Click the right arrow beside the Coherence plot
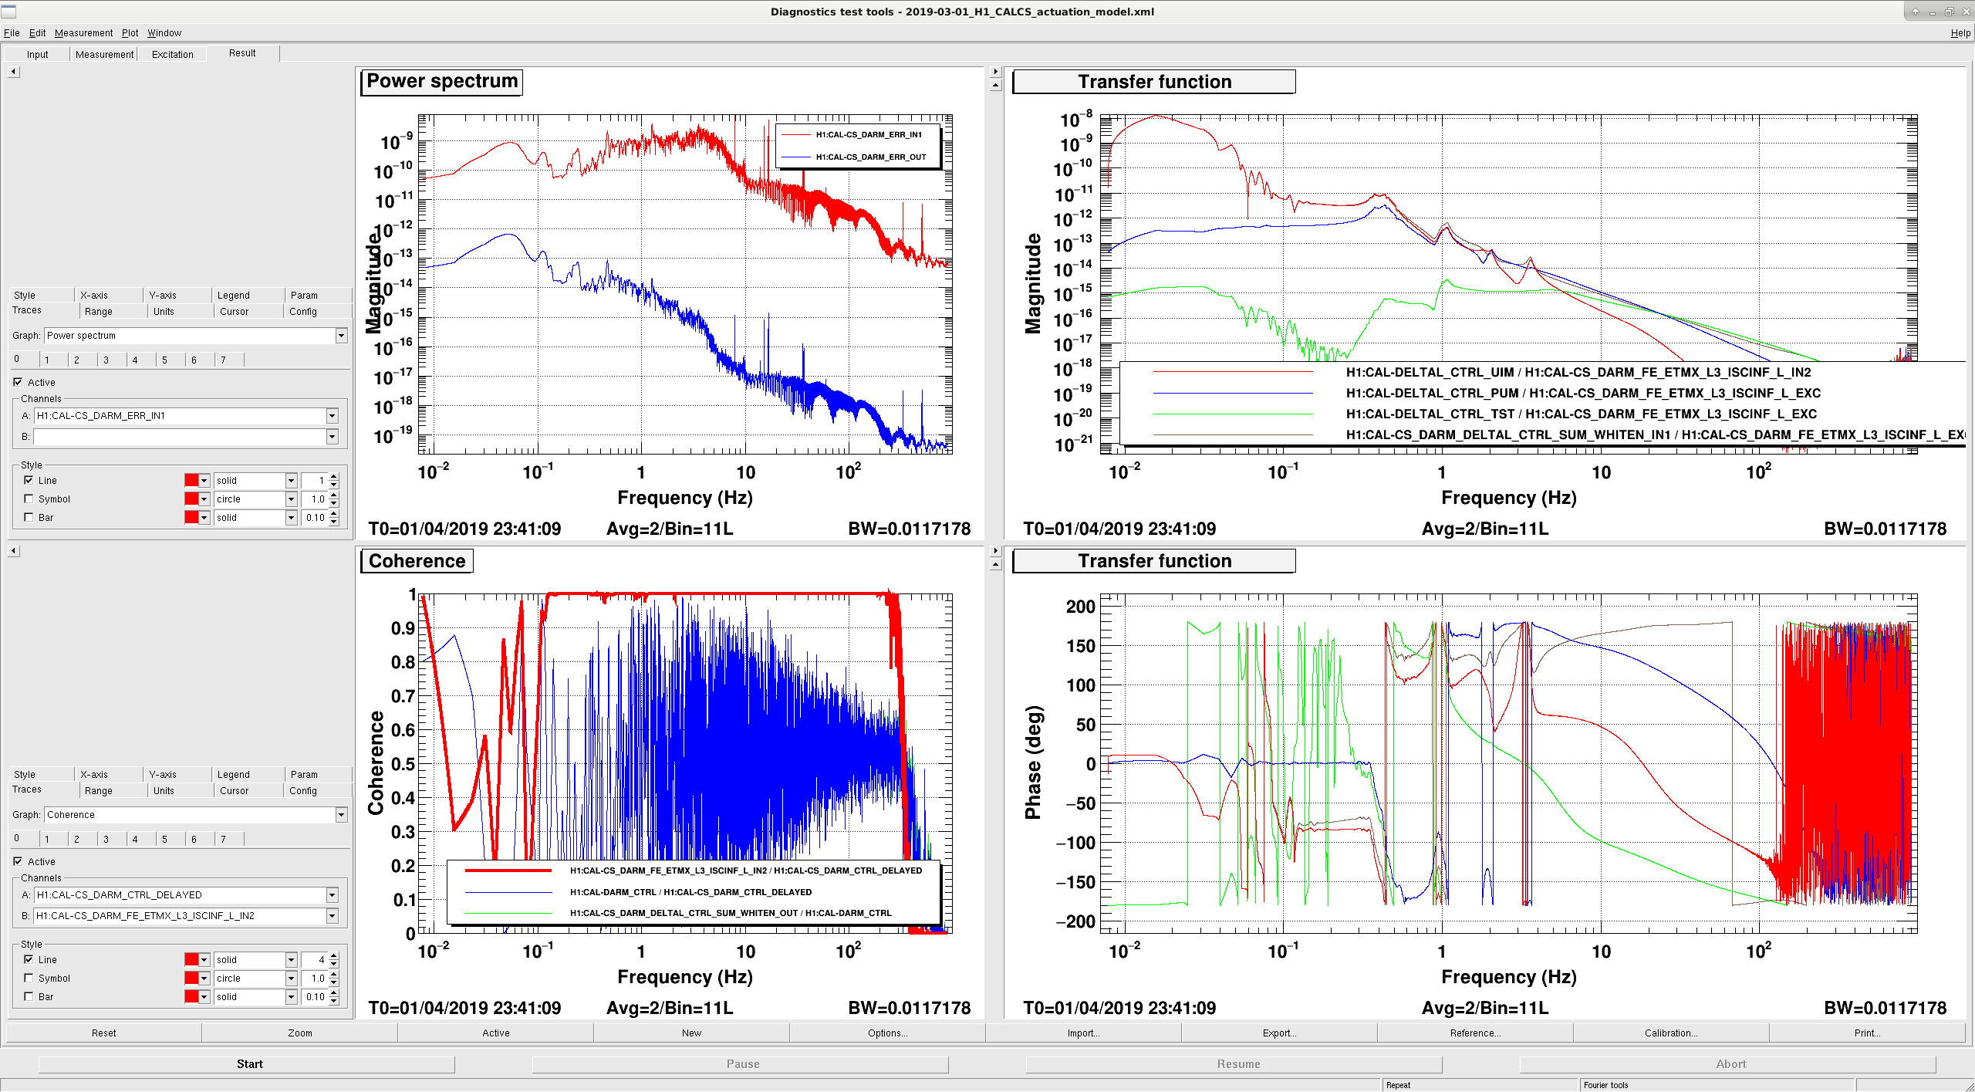The width and height of the screenshot is (1975, 1092). coord(995,551)
